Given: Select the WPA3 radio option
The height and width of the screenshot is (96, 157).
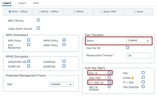Looking at the screenshot, I should [x=74, y=12].
